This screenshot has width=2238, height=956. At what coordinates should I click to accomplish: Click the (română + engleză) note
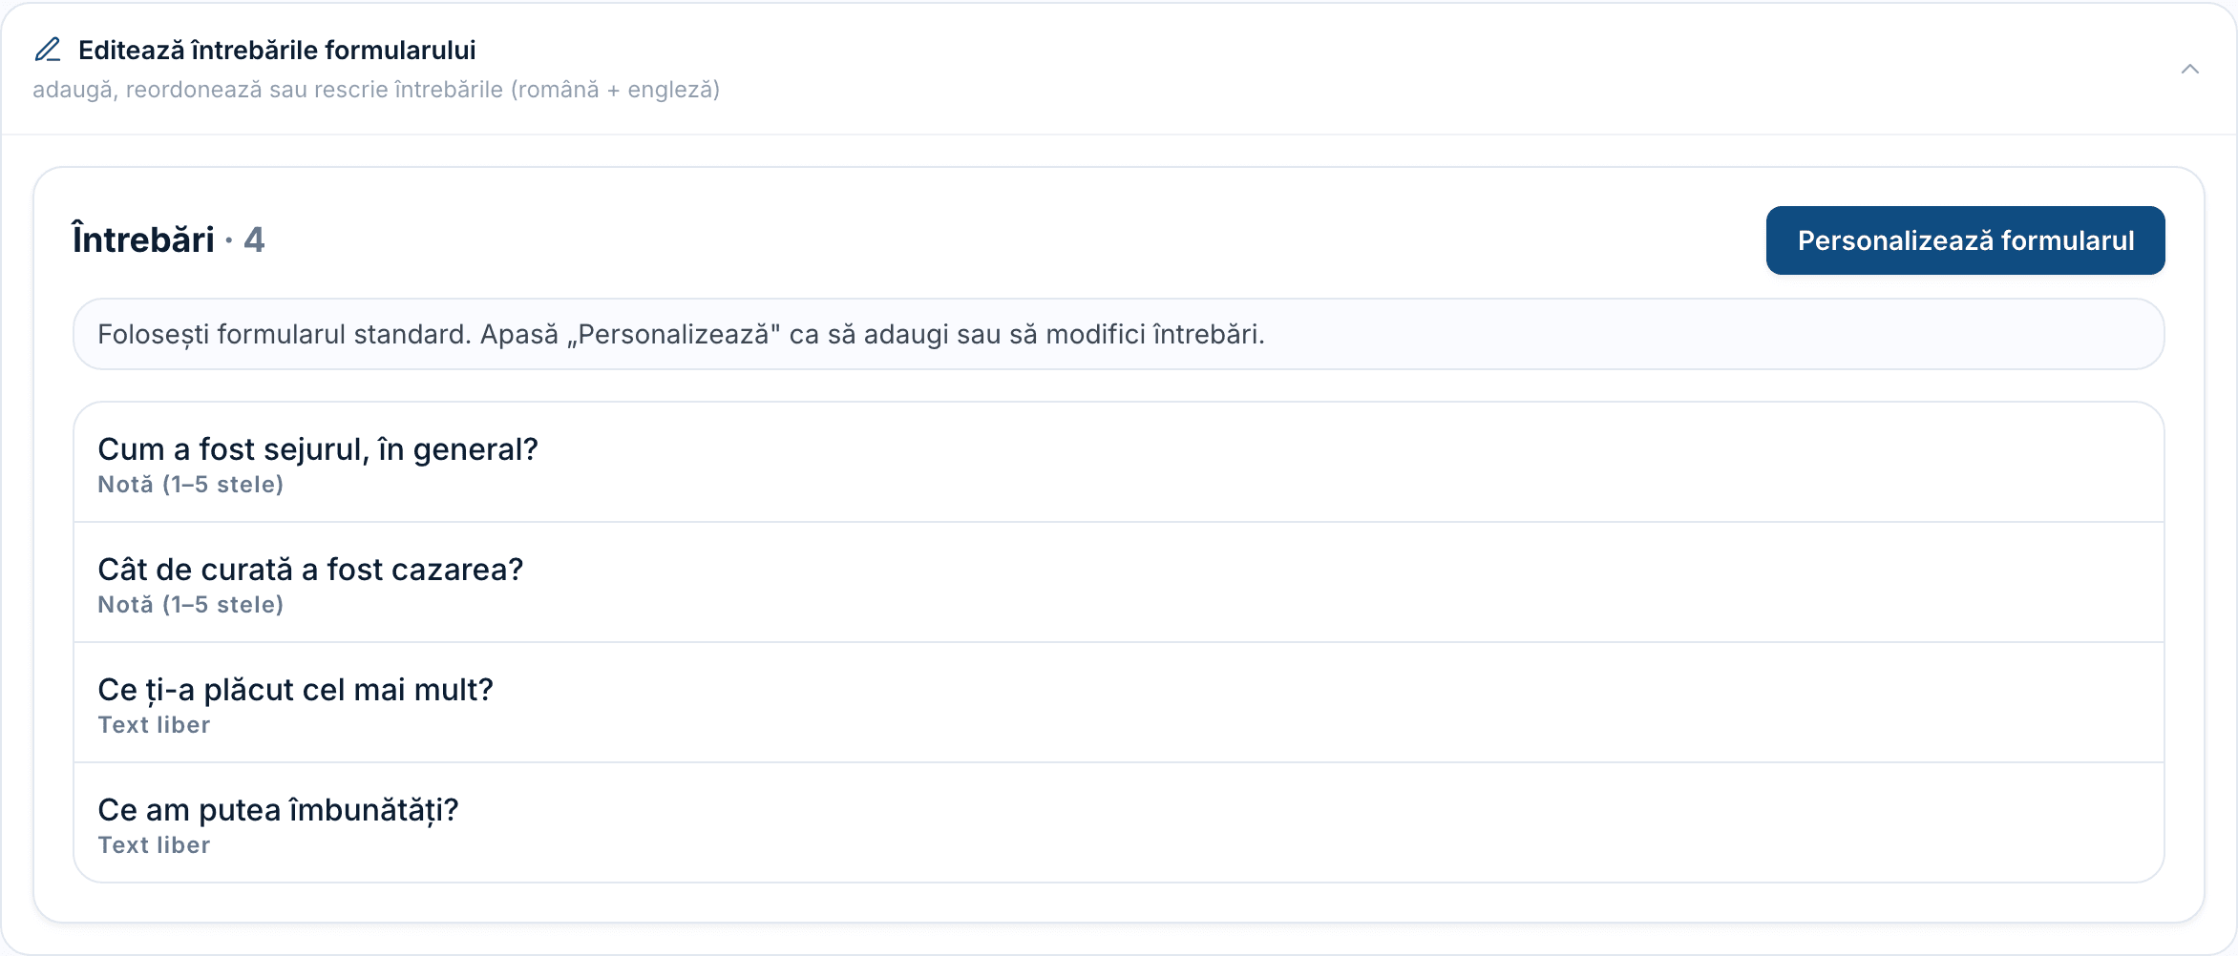coord(615,90)
